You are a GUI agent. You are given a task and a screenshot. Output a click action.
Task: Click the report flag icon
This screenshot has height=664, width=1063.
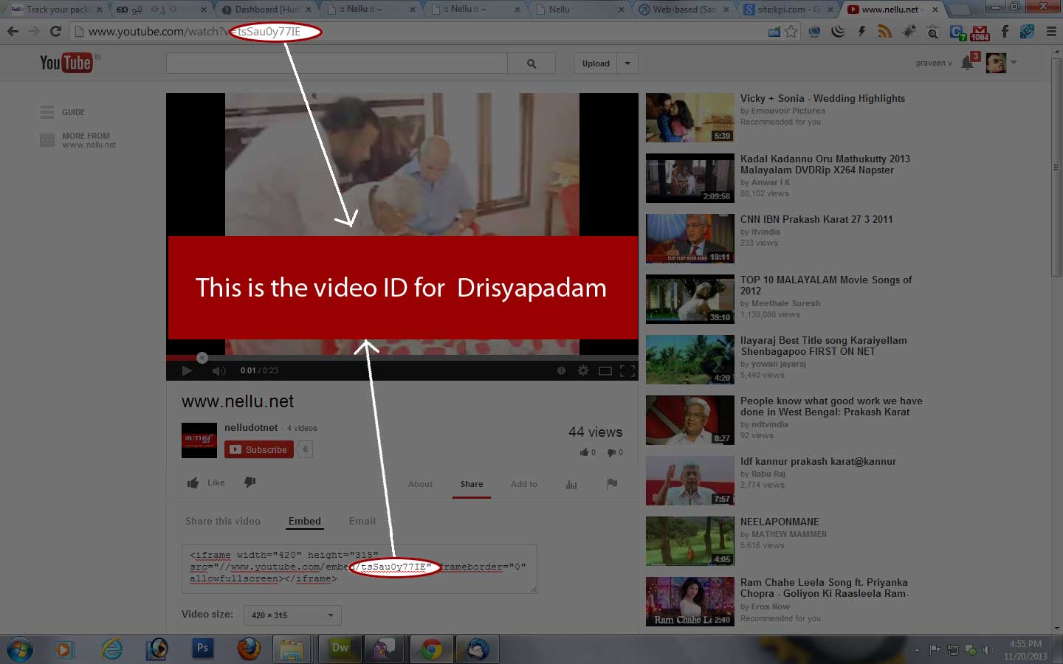611,484
